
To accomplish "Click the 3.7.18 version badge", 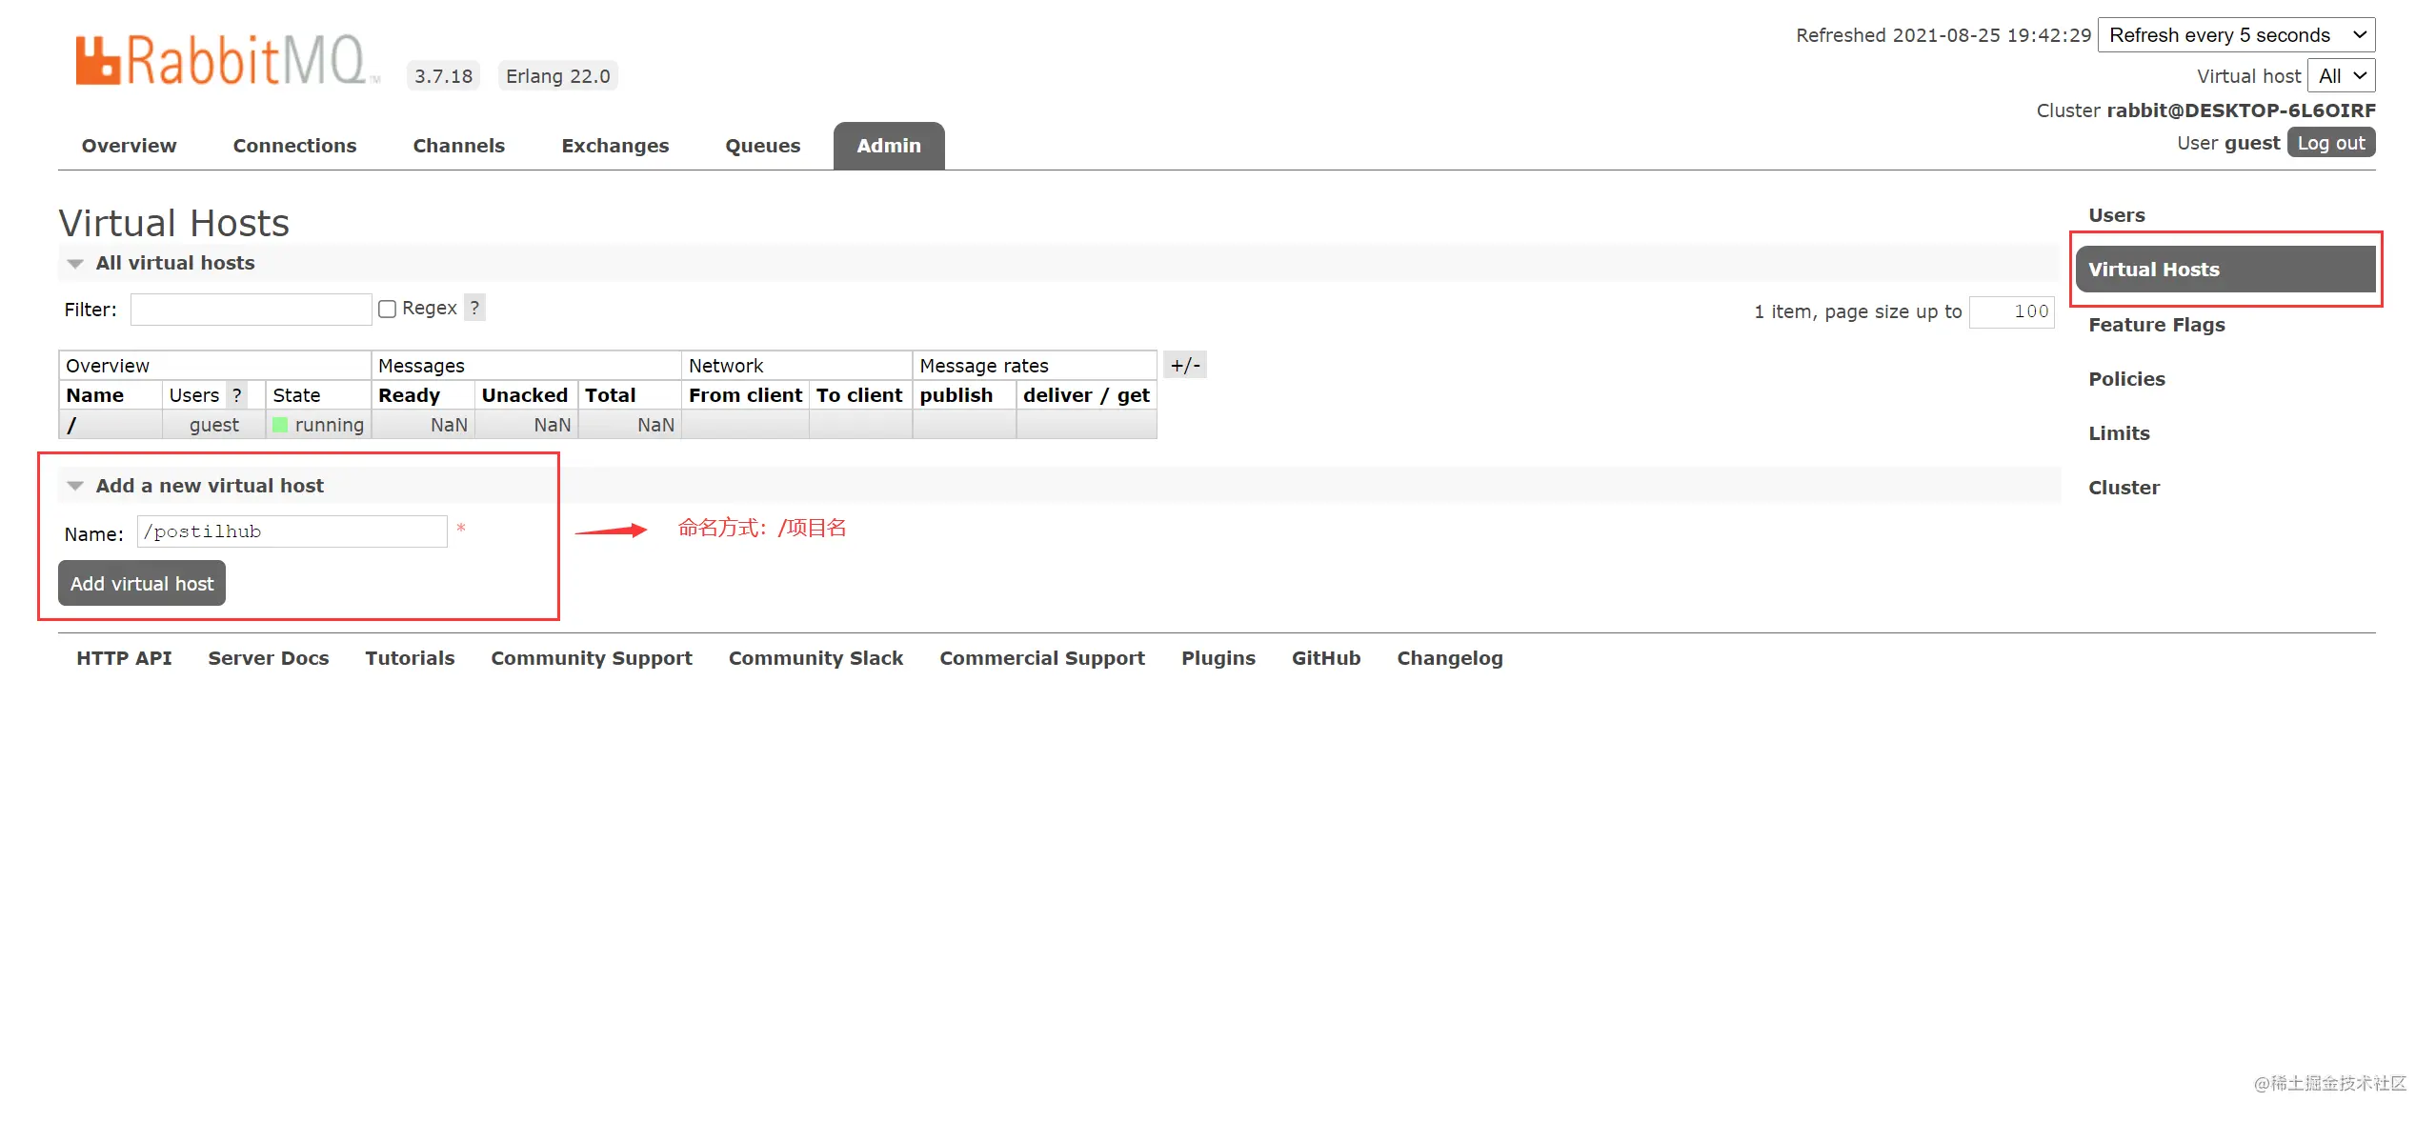I will point(443,76).
